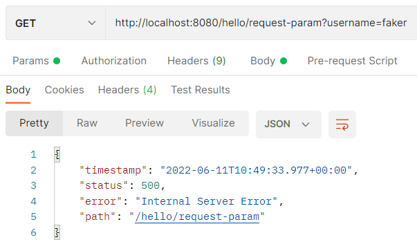Viewport: 417px width, 251px height.
Task: Switch to the Test Results tab
Action: [x=201, y=90]
